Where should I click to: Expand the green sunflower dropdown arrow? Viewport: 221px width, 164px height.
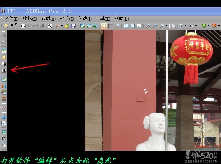209,26
